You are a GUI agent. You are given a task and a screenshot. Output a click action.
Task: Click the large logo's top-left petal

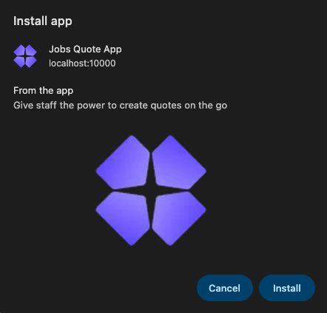pyautogui.click(x=125, y=163)
